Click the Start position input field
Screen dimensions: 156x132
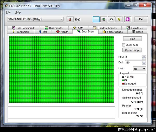134,57
